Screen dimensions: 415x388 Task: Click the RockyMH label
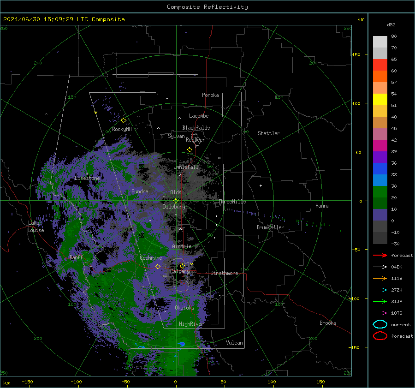(x=122, y=129)
